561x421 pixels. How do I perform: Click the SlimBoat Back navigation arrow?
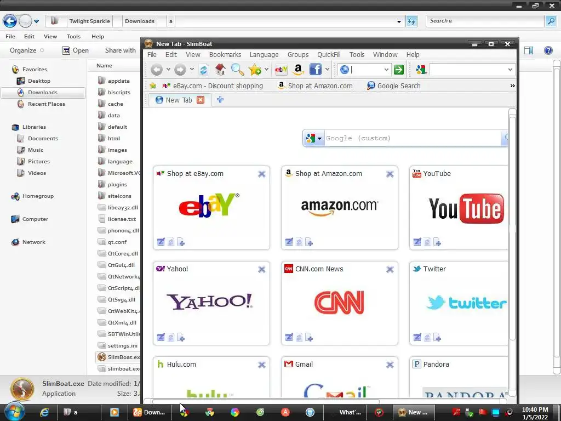156,70
